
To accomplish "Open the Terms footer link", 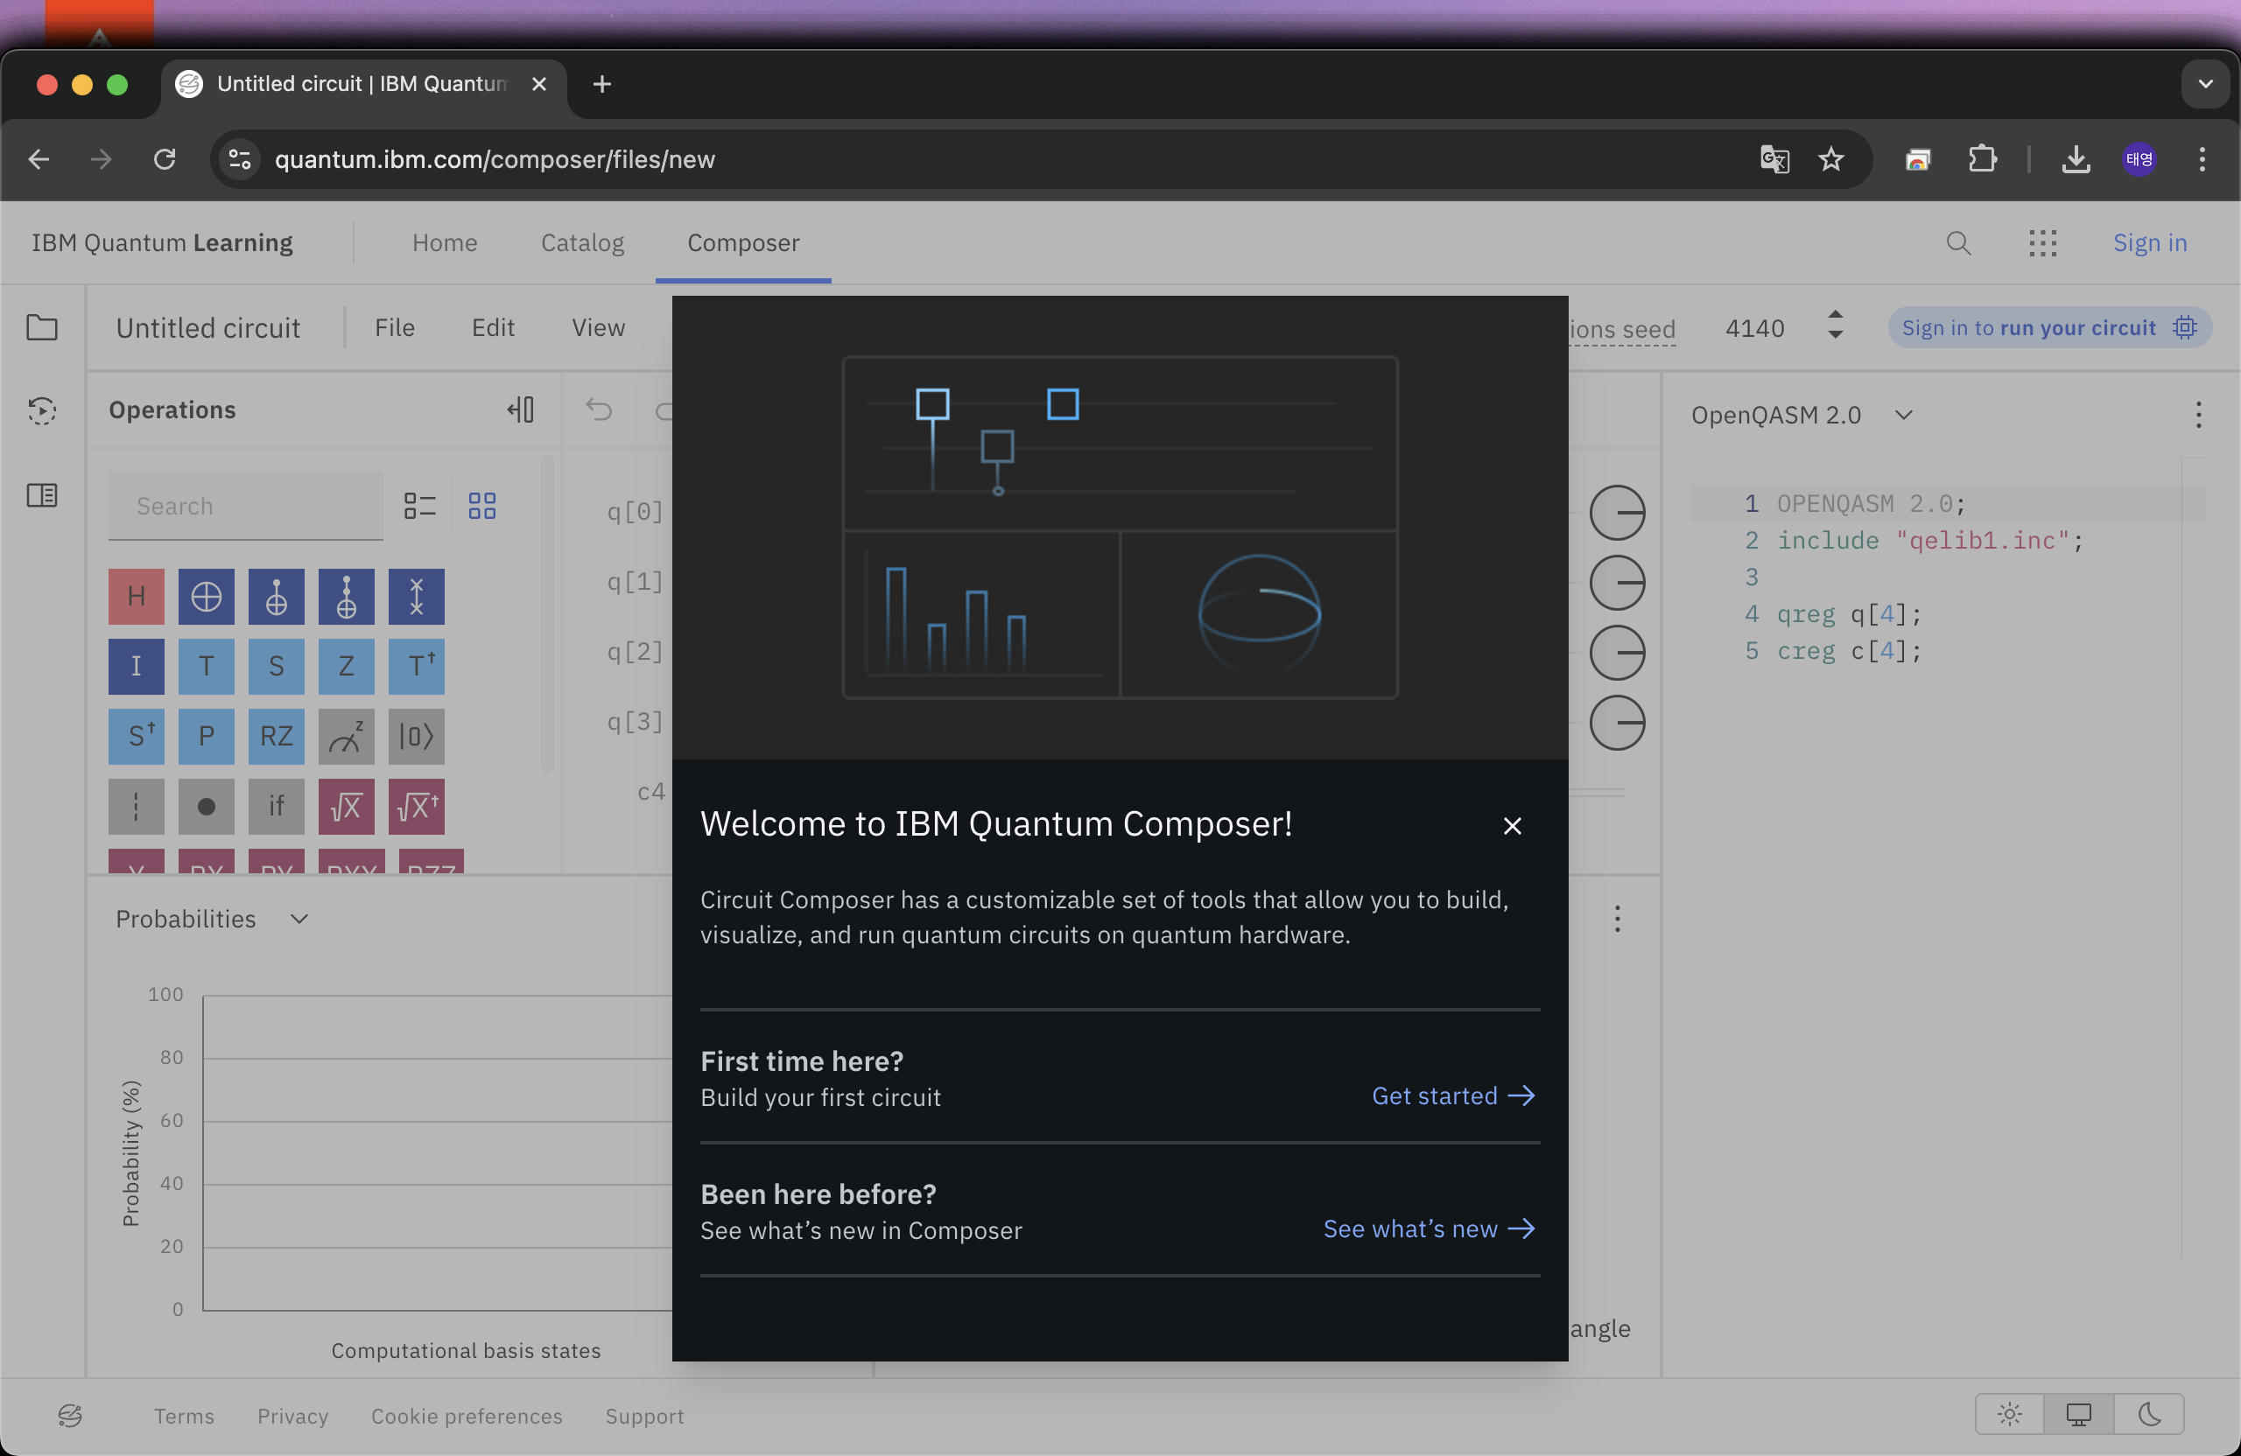I will pyautogui.click(x=185, y=1416).
